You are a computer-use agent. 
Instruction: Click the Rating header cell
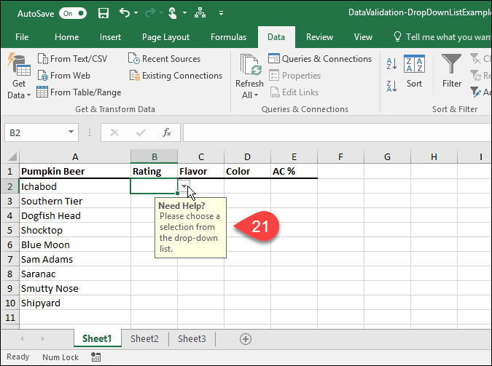[x=154, y=172]
